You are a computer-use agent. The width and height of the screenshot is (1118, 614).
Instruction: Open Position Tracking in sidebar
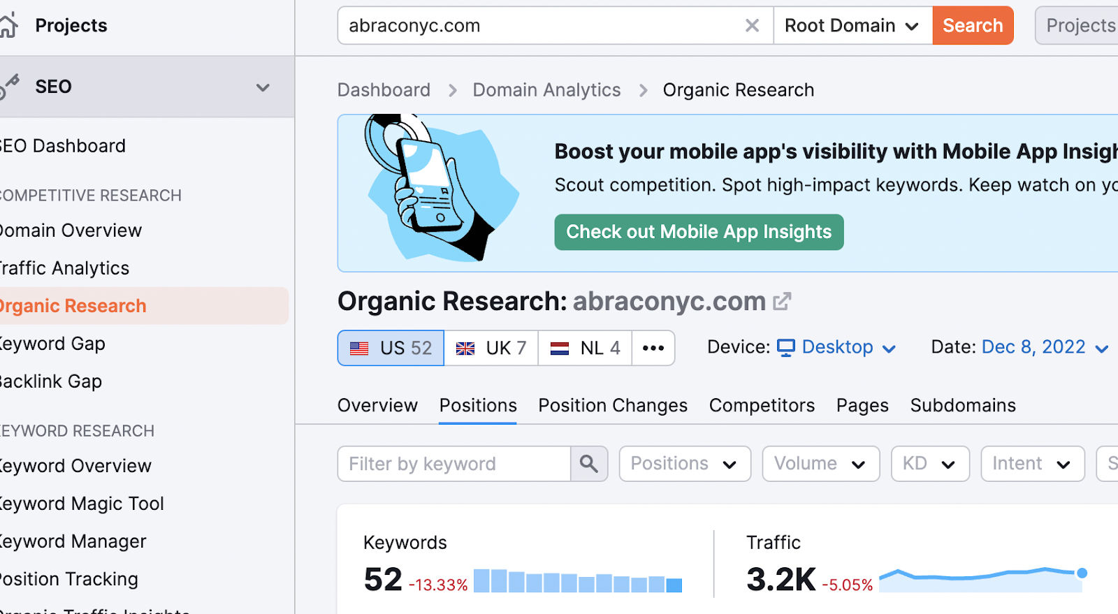pyautogui.click(x=69, y=579)
